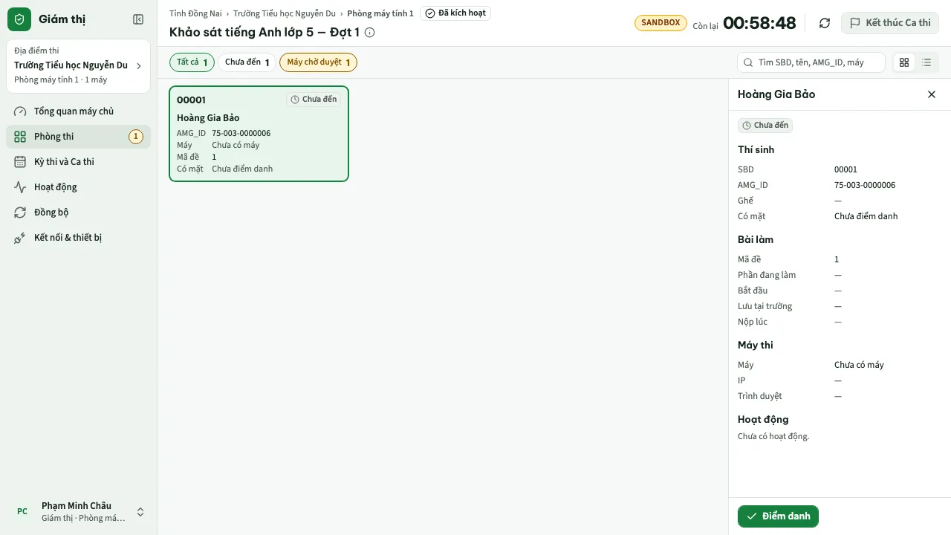The width and height of the screenshot is (951, 535).
Task: Filter by Máy chờ duyệt tab
Action: click(x=318, y=62)
